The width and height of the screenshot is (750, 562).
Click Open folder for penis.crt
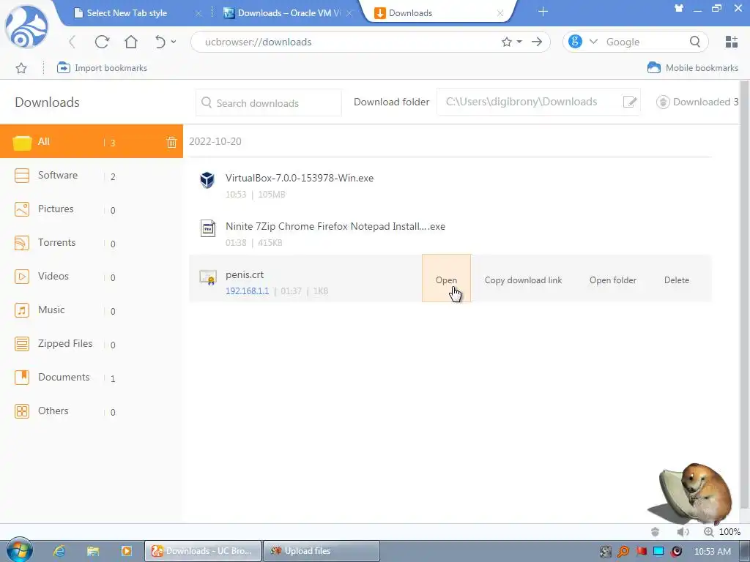pyautogui.click(x=613, y=280)
